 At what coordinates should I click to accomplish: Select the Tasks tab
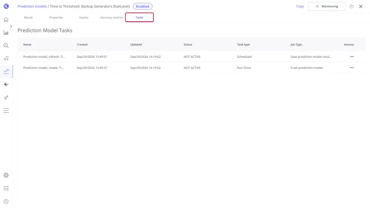tap(139, 18)
